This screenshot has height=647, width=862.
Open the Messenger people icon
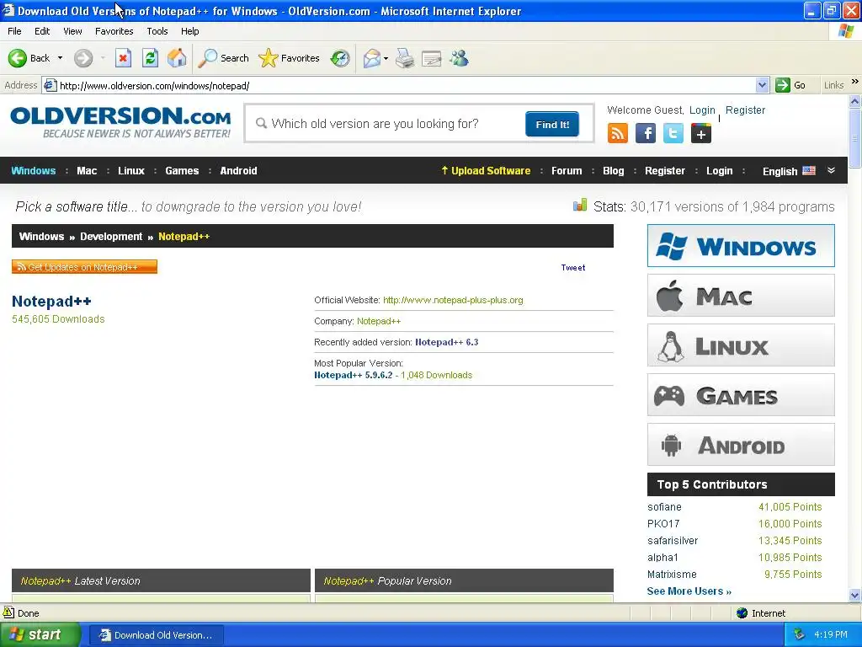[459, 58]
